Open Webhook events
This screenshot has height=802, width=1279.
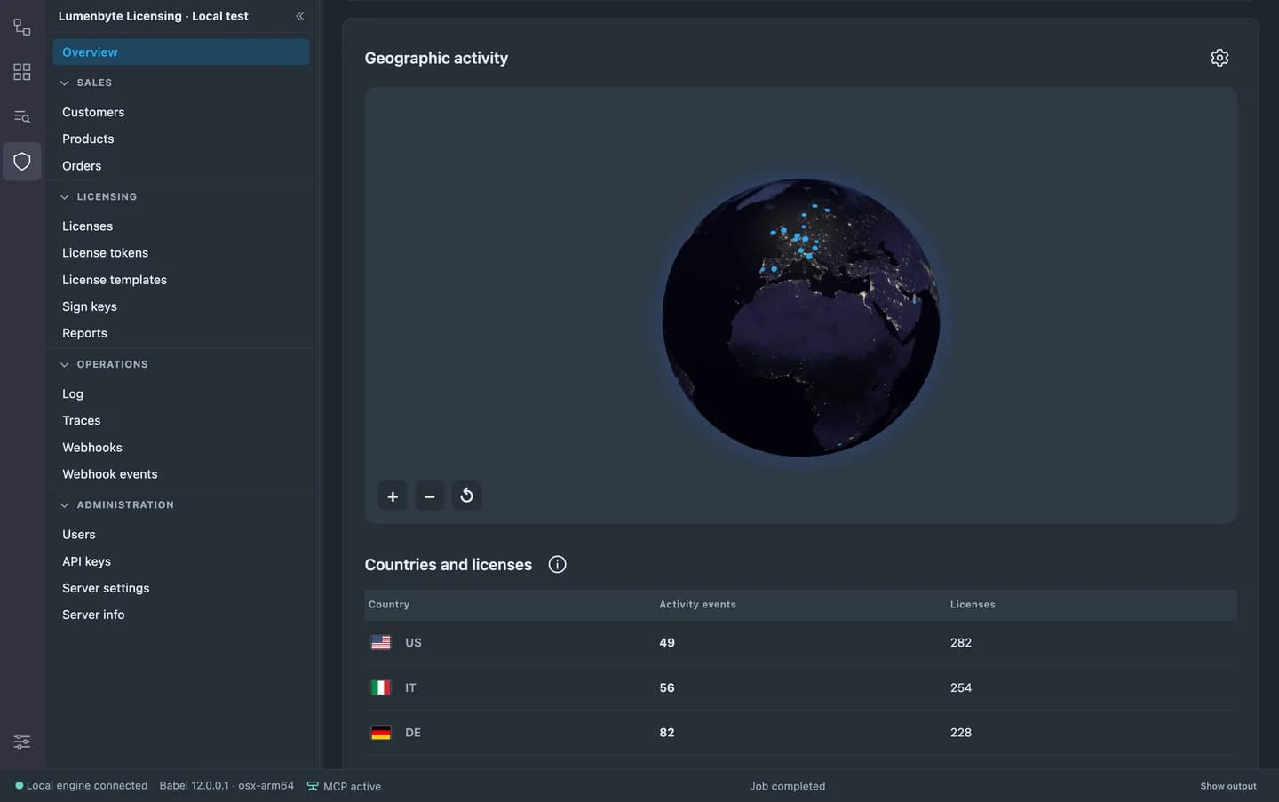click(110, 474)
